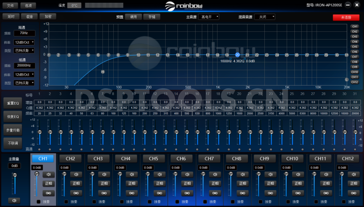The width and height of the screenshot is (364, 207).
Task: Mute the master volume speaker icon
Action: (14, 201)
